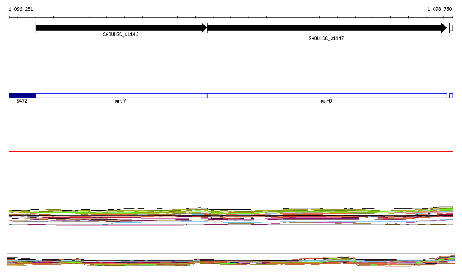The width and height of the screenshot is (462, 275).
Task: Select the mraY transcript segment bar
Action: [121, 95]
